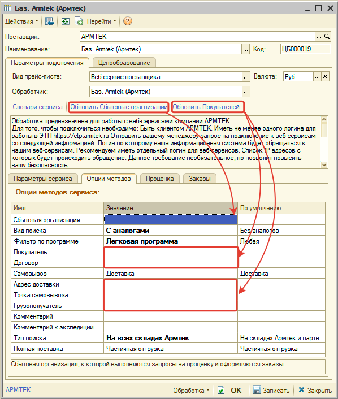
Task: Click the refresh icon in toolbar
Action: (x=66, y=21)
